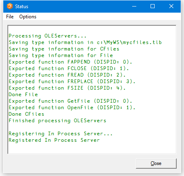184x176 pixels.
Task: Open the Options menu
Action: pyautogui.click(x=28, y=17)
